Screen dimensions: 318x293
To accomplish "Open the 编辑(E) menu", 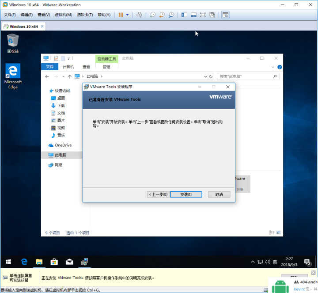I will (26, 15).
